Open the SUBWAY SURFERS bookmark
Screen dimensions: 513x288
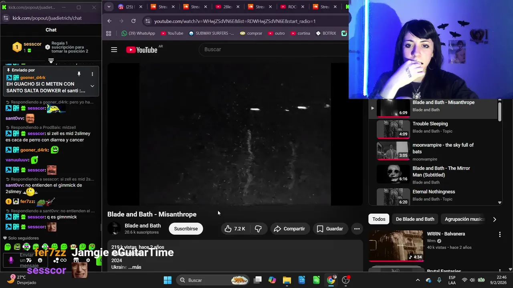pos(211,33)
